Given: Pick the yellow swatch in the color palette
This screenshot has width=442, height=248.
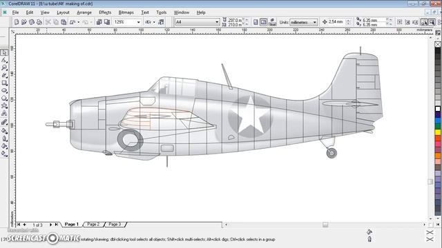Looking at the screenshot, I should (x=438, y=132).
